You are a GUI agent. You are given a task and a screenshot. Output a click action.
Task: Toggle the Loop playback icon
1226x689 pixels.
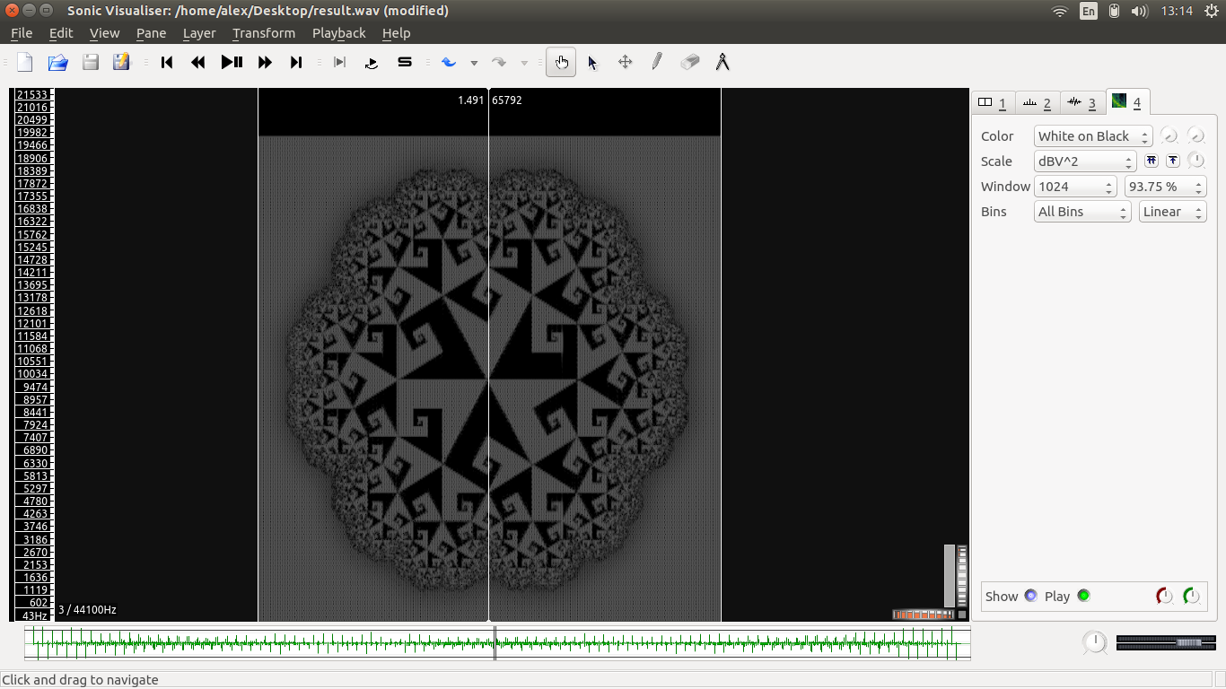[372, 62]
